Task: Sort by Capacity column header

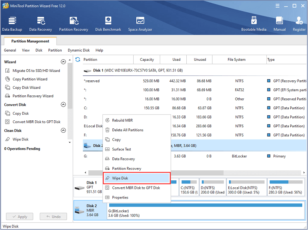Action: click(147, 60)
